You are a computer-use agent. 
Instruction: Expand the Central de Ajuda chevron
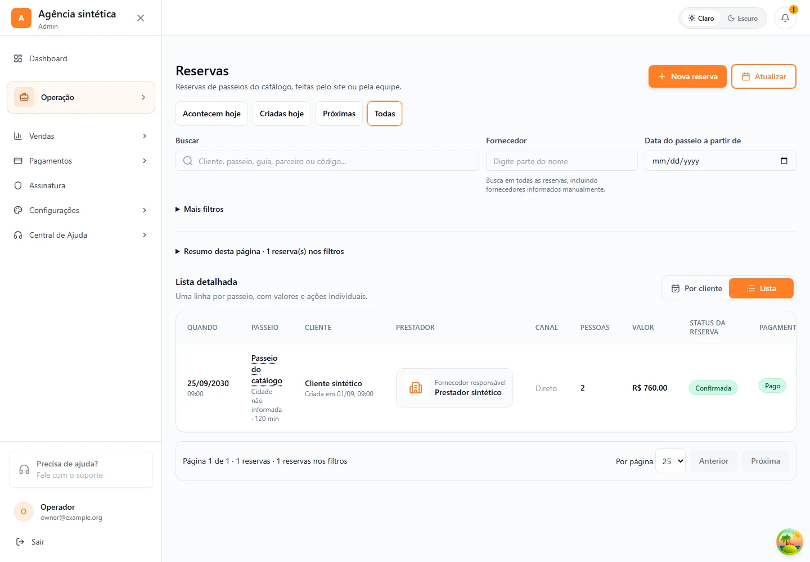click(145, 235)
